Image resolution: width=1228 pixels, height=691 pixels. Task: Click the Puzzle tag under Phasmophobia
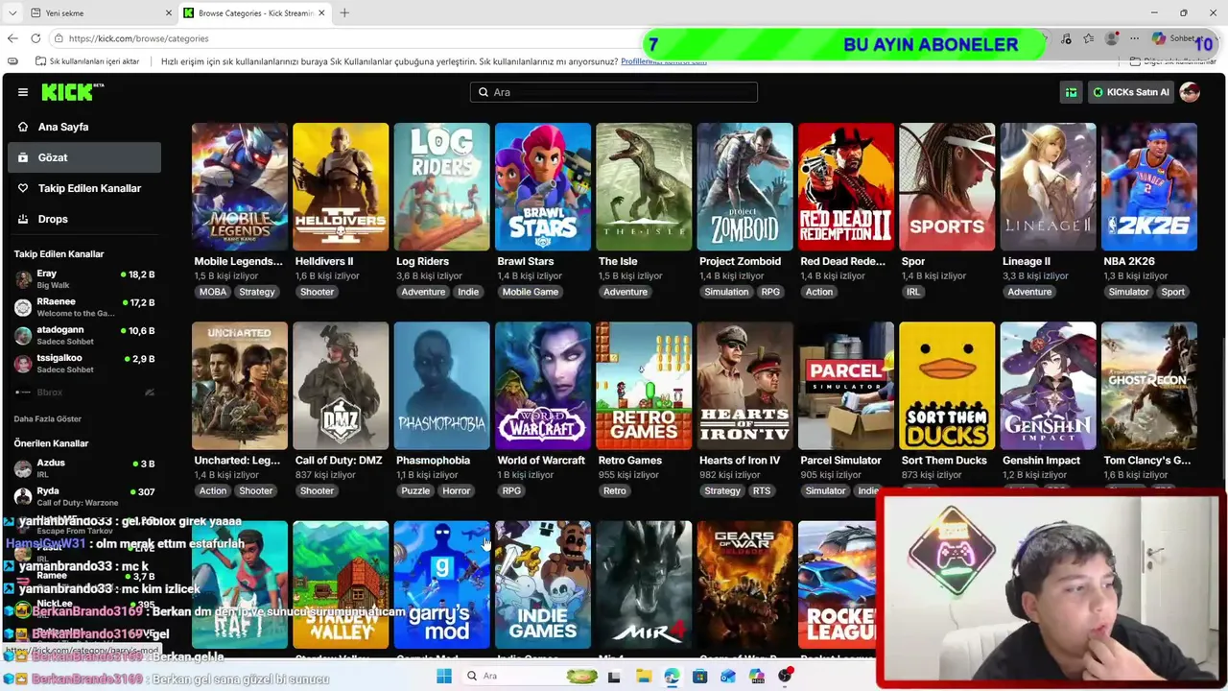415,490
